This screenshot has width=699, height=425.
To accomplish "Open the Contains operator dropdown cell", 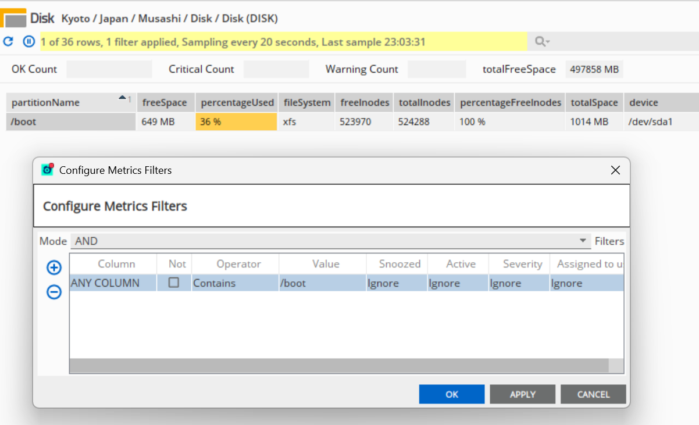I will tap(235, 284).
